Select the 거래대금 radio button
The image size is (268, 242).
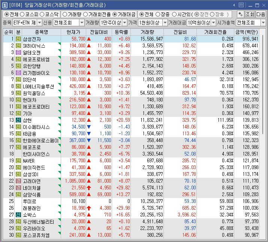click(115, 14)
